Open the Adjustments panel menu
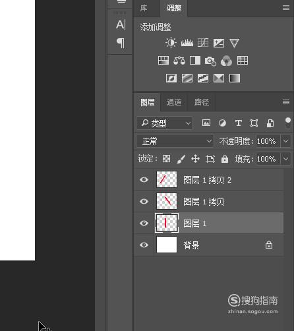The image size is (294, 331). point(286,8)
